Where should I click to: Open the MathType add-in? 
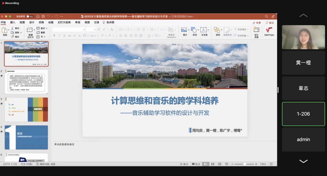tap(269, 32)
